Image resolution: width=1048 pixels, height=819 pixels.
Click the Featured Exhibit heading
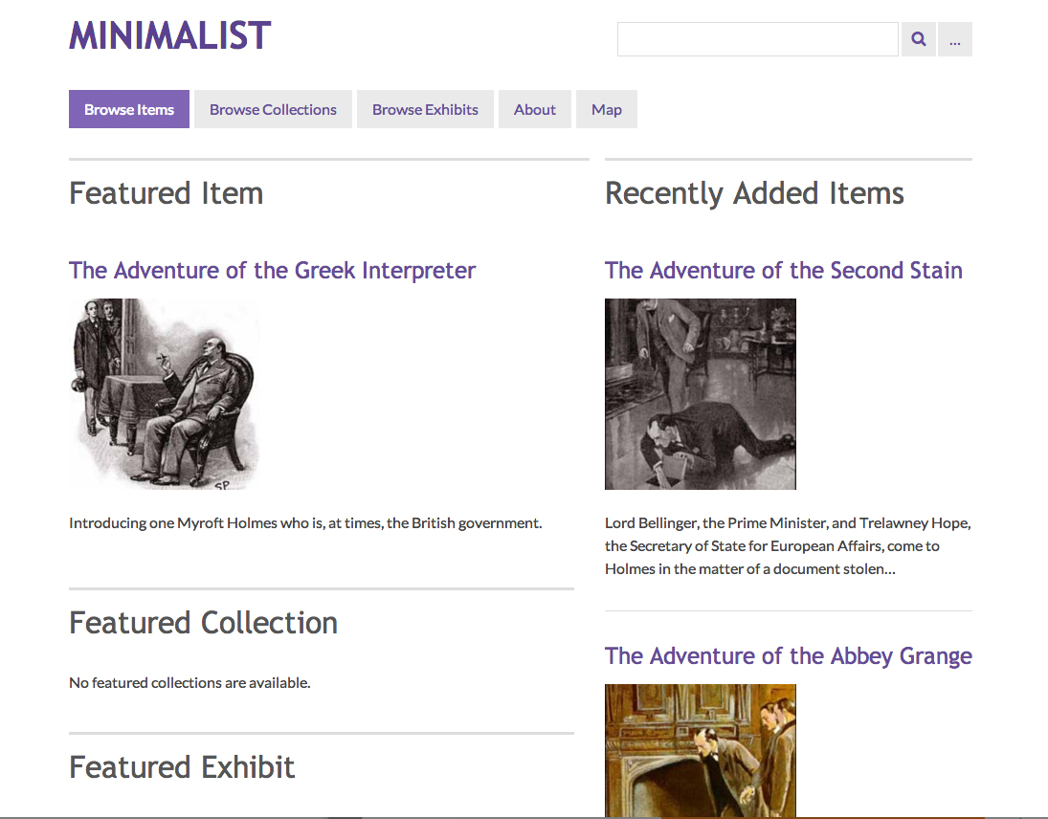(x=182, y=767)
